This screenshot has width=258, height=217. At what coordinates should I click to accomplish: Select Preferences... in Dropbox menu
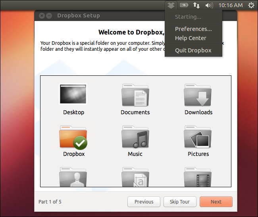click(193, 29)
